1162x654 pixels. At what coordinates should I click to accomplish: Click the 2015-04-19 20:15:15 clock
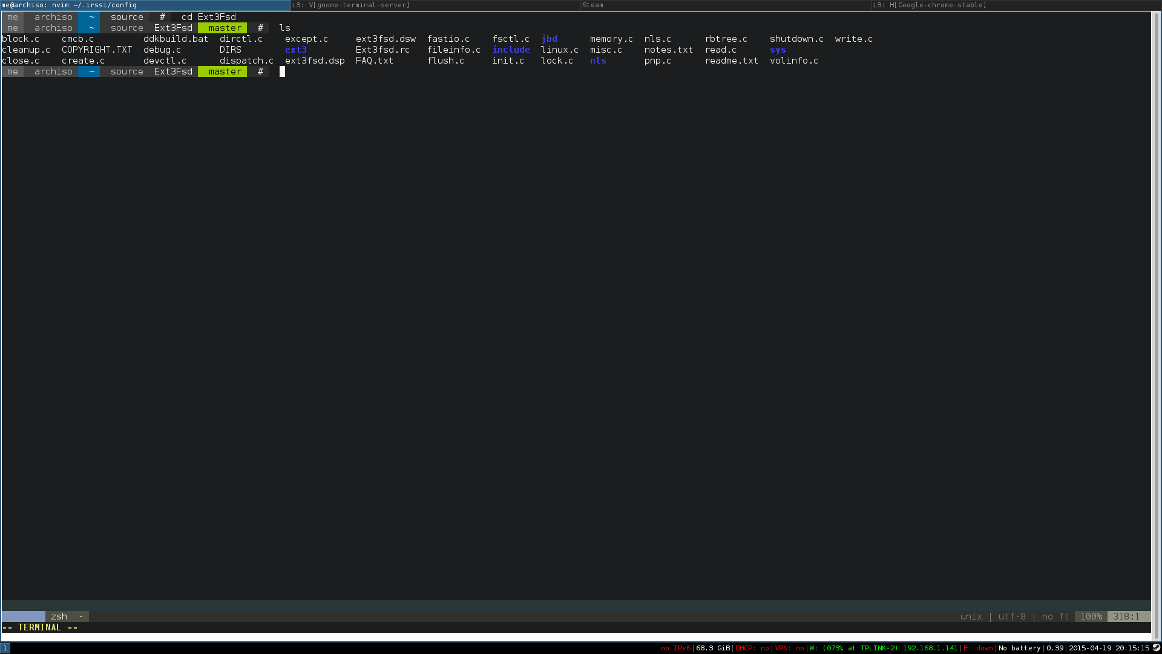(x=1109, y=648)
